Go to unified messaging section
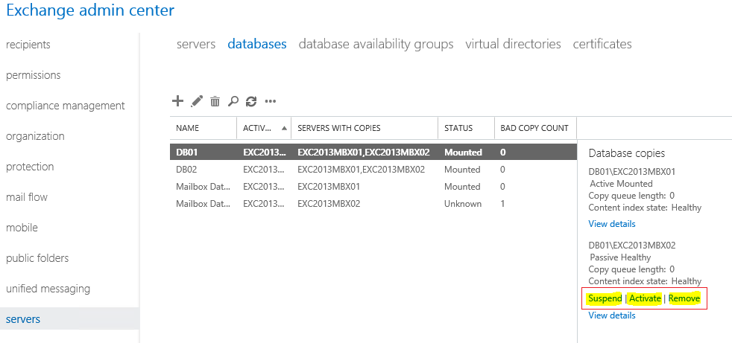Viewport: 732px width, 343px height. [48, 289]
